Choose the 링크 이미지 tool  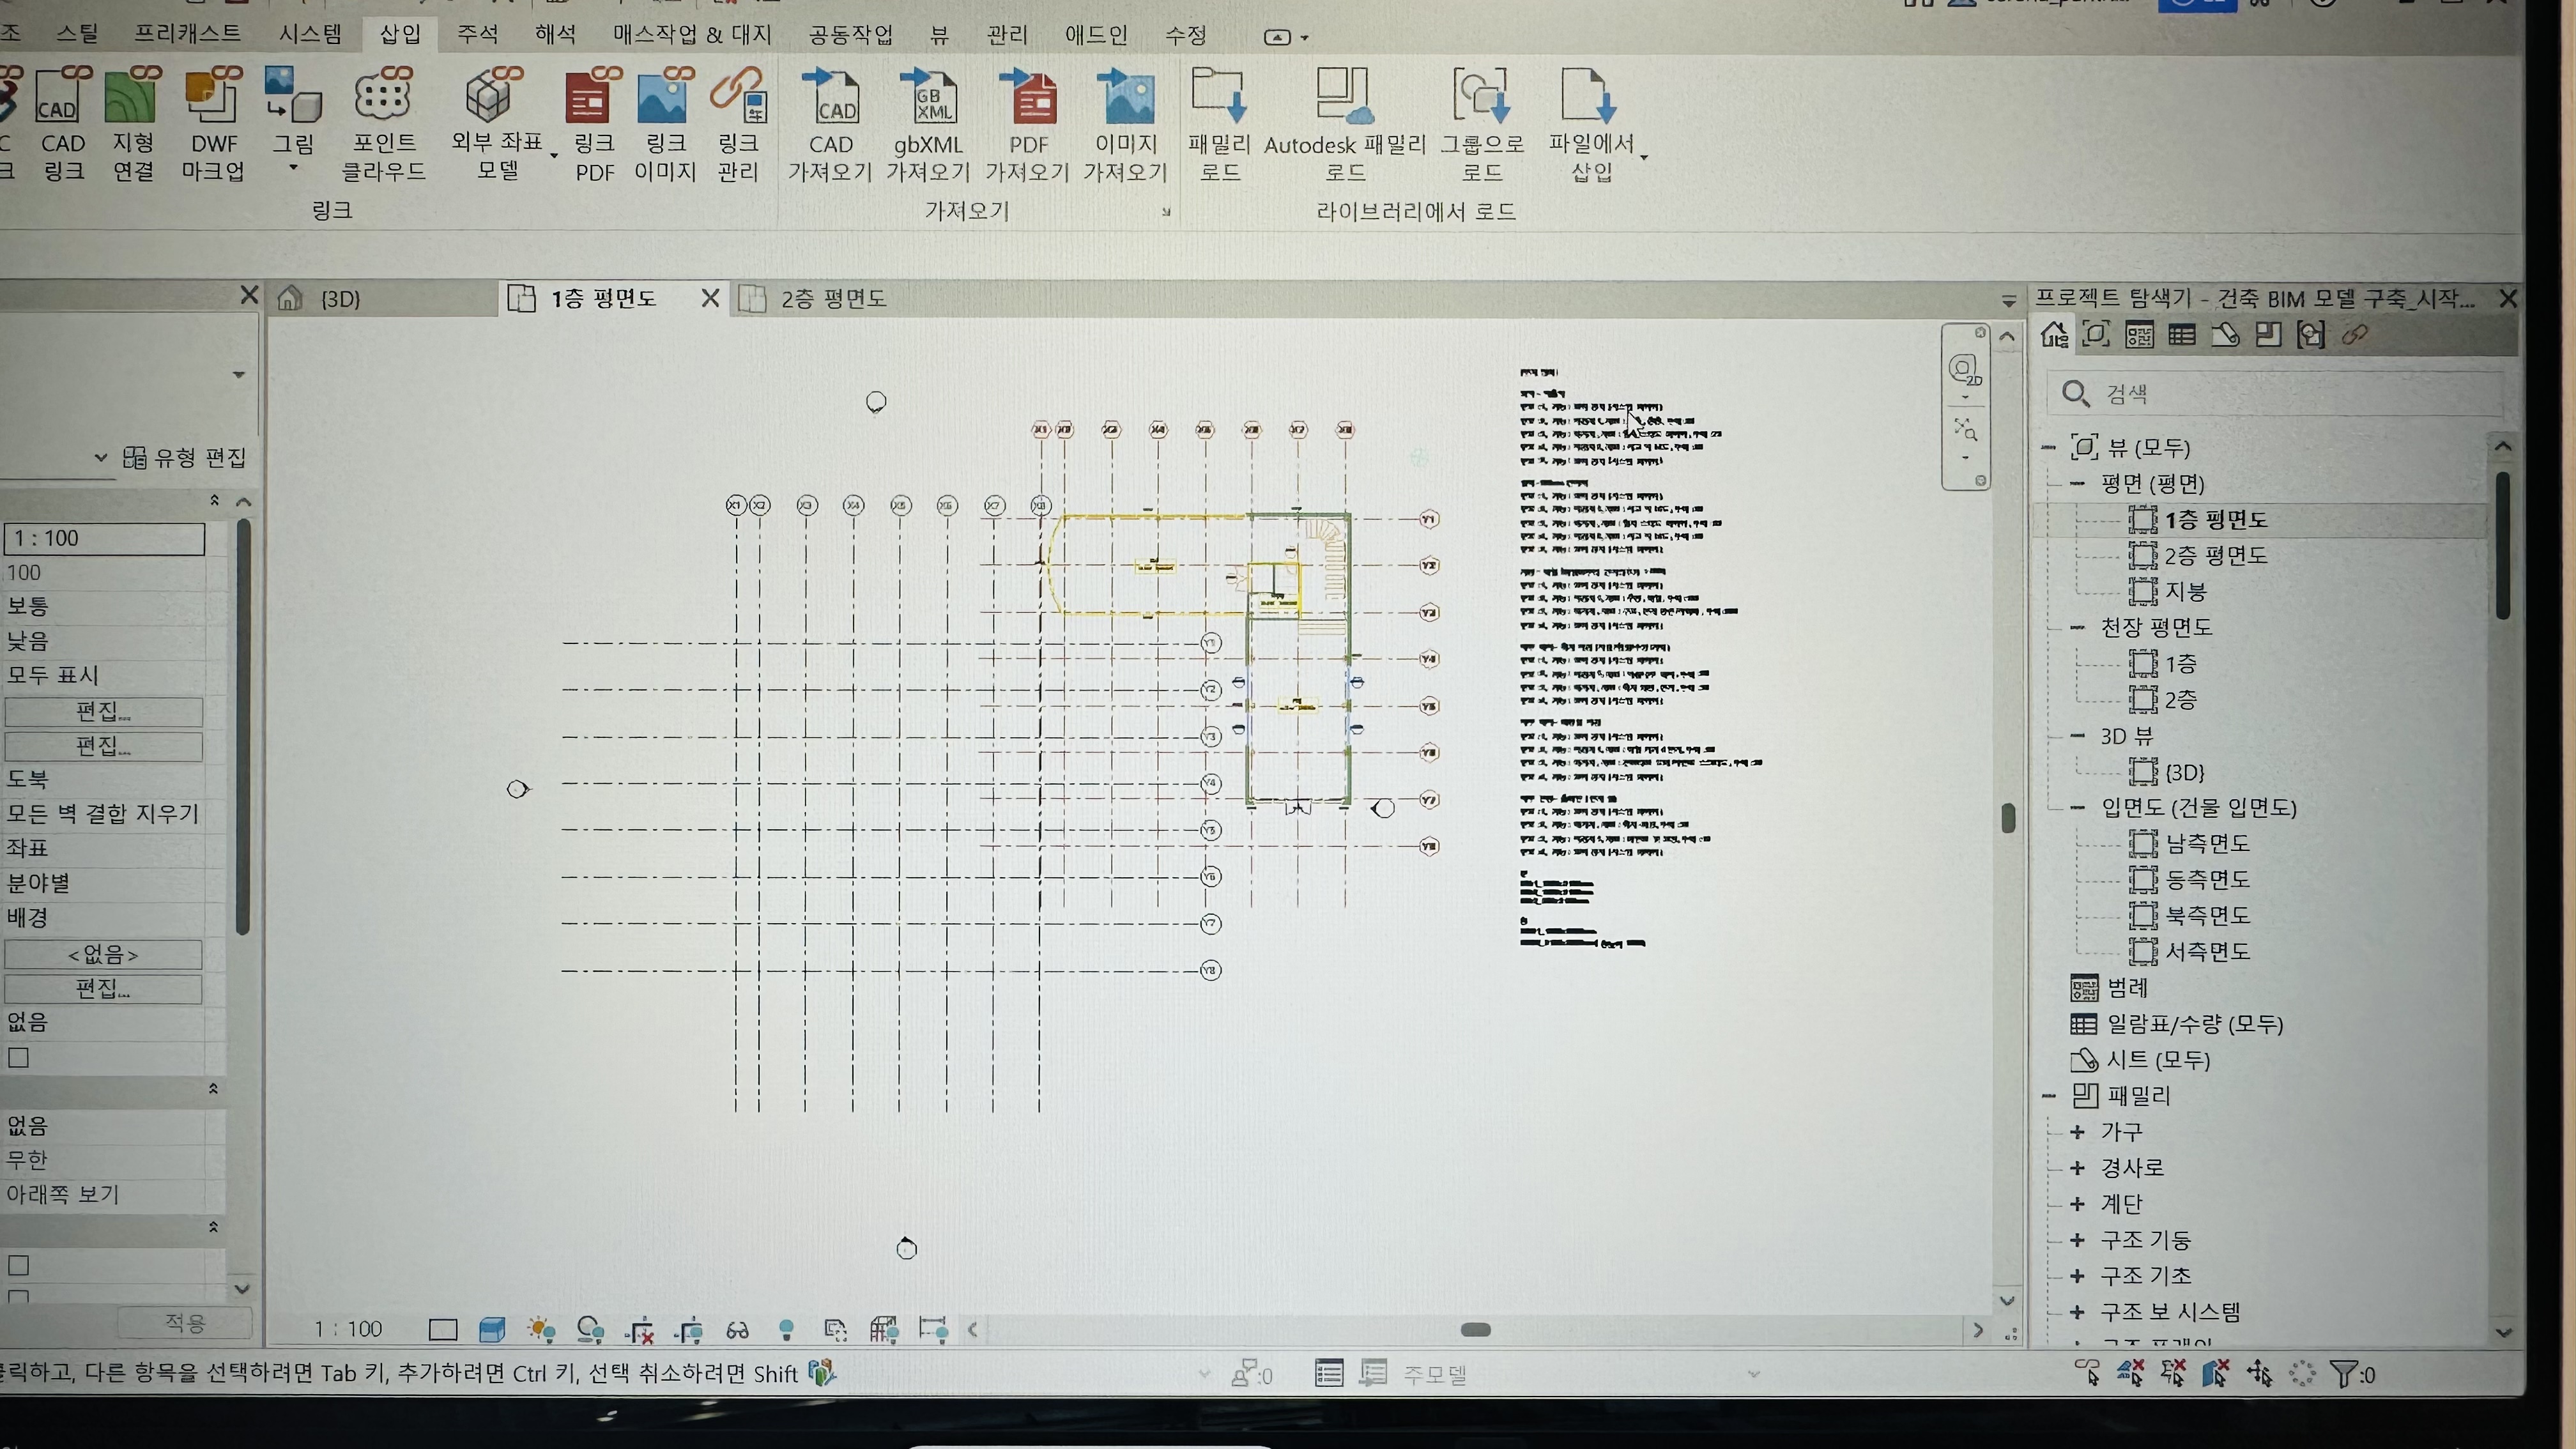click(665, 125)
